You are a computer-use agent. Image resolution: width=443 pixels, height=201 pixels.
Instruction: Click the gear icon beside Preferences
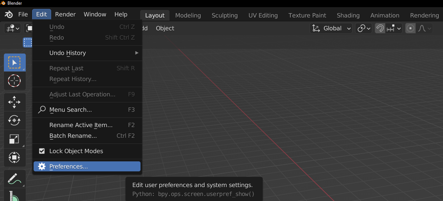click(x=42, y=166)
